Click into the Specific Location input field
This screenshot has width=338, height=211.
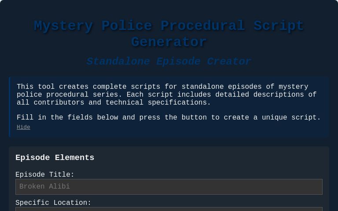pos(169,208)
